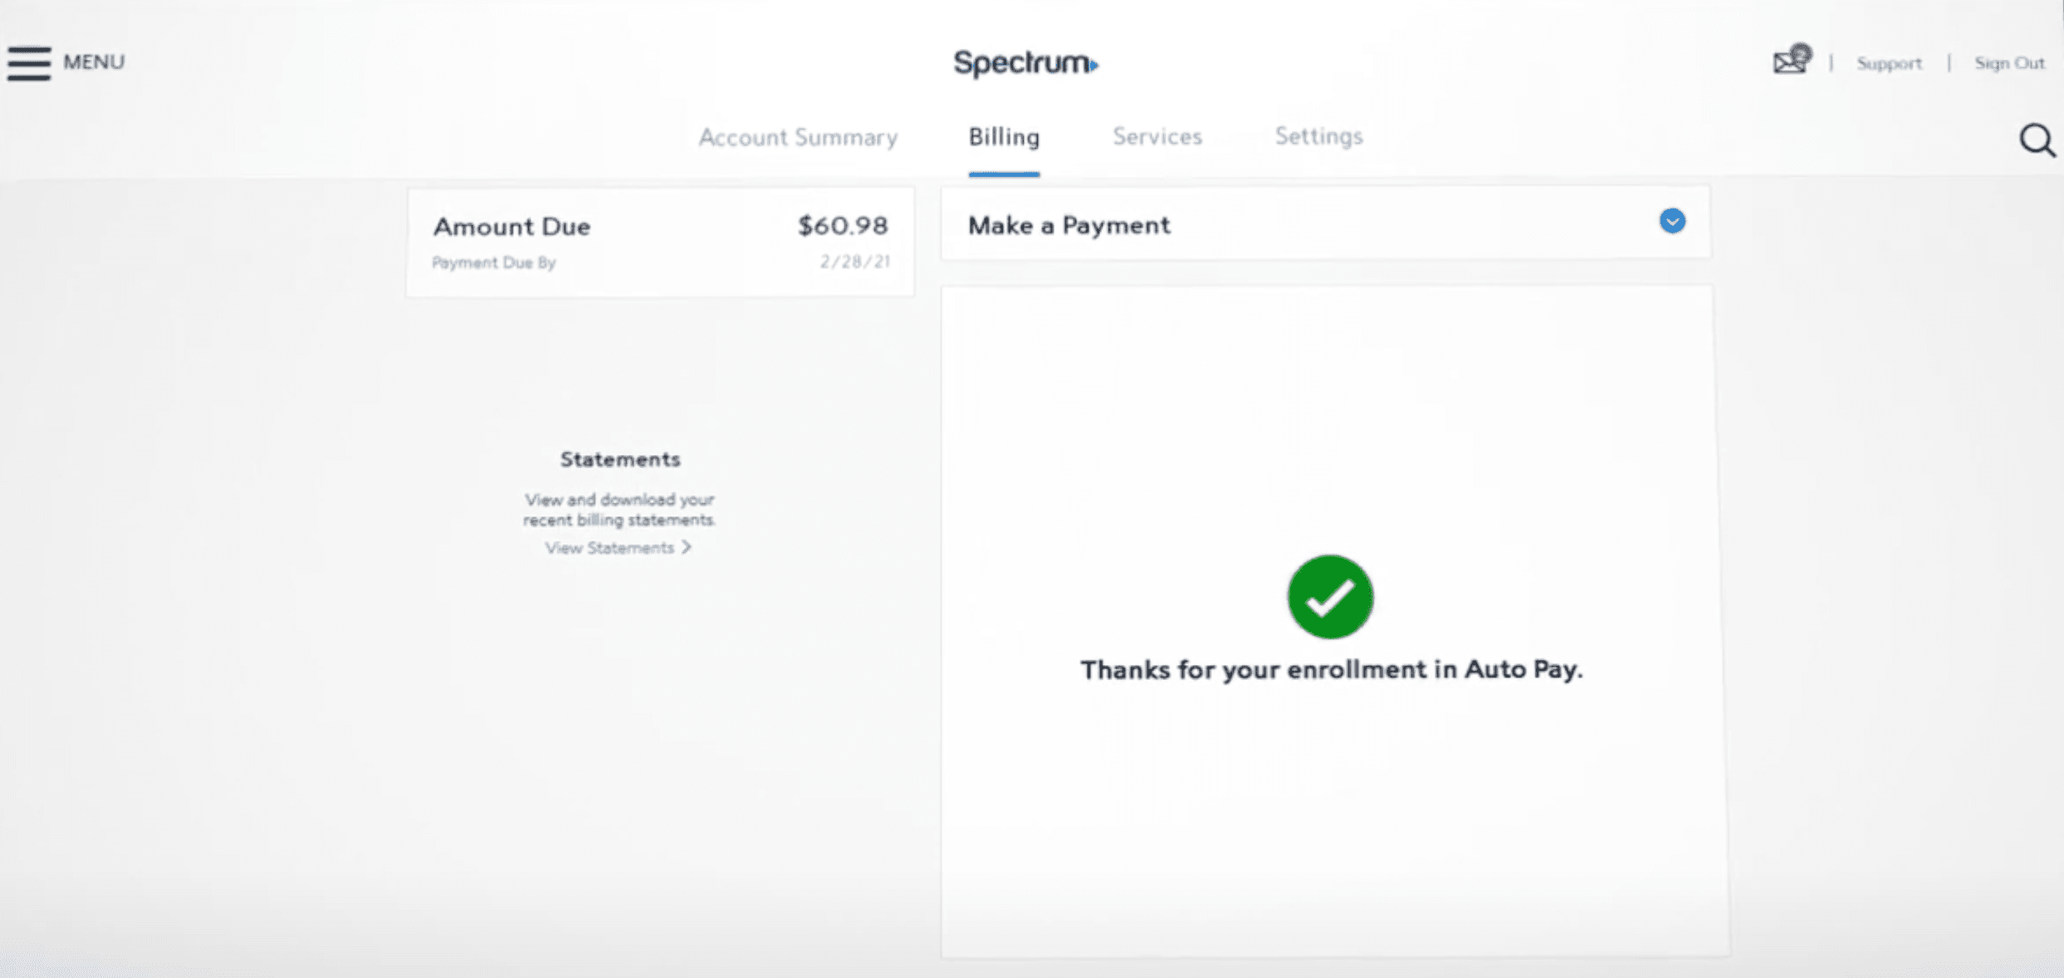
Task: Select the Billing tab
Action: [1004, 137]
